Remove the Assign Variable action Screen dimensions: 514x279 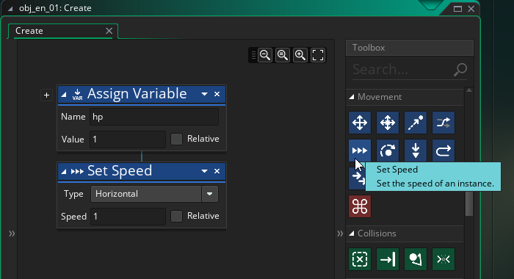(x=217, y=94)
